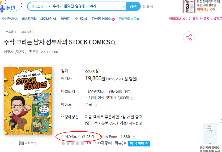
Task: Click the 단한권 인쇄소 new badge icon
Action: (113, 19)
